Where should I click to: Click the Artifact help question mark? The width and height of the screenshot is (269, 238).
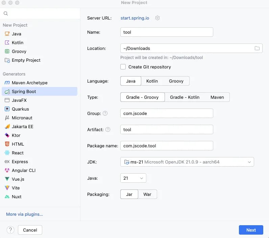click(108, 129)
